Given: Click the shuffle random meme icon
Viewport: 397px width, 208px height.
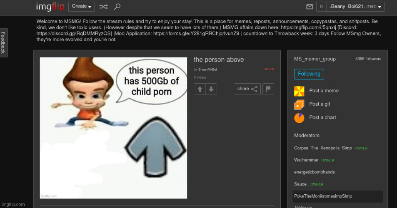Looking at the screenshot, I should pyautogui.click(x=104, y=7).
